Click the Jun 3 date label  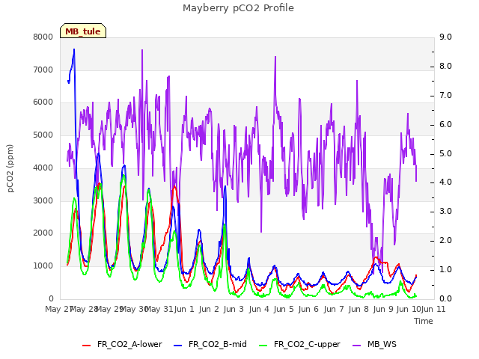point(234,309)
